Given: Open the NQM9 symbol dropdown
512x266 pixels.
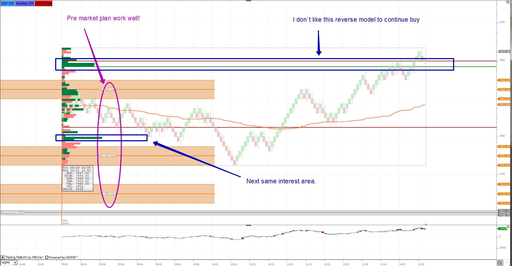Looking at the screenshot, I should 15,263.
